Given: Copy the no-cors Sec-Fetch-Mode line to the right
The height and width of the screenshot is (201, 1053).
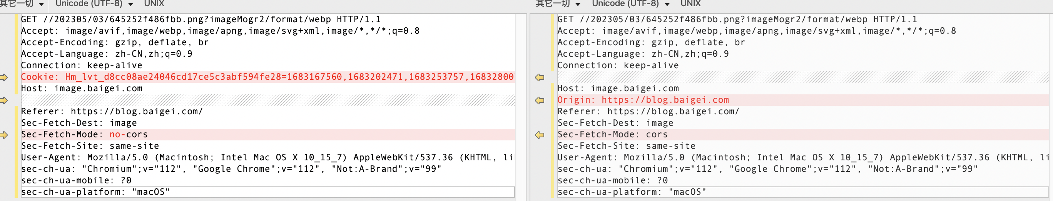Looking at the screenshot, I should pos(4,135).
